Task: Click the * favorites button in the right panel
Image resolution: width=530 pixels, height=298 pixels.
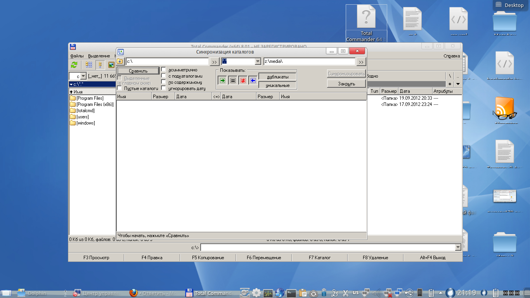Action: [450, 84]
